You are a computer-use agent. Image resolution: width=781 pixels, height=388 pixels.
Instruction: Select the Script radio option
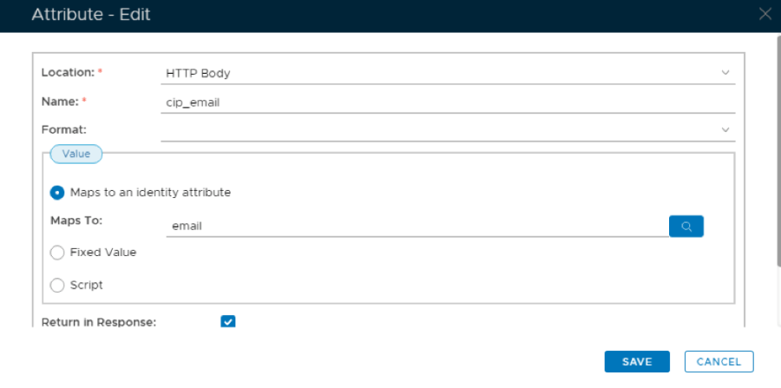57,285
